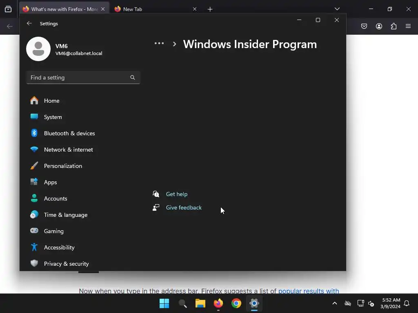This screenshot has height=313, width=418.
Task: Maximize the Settings window
Action: coord(318,20)
